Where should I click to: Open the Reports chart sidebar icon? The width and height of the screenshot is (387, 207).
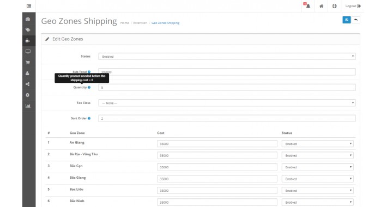click(28, 106)
